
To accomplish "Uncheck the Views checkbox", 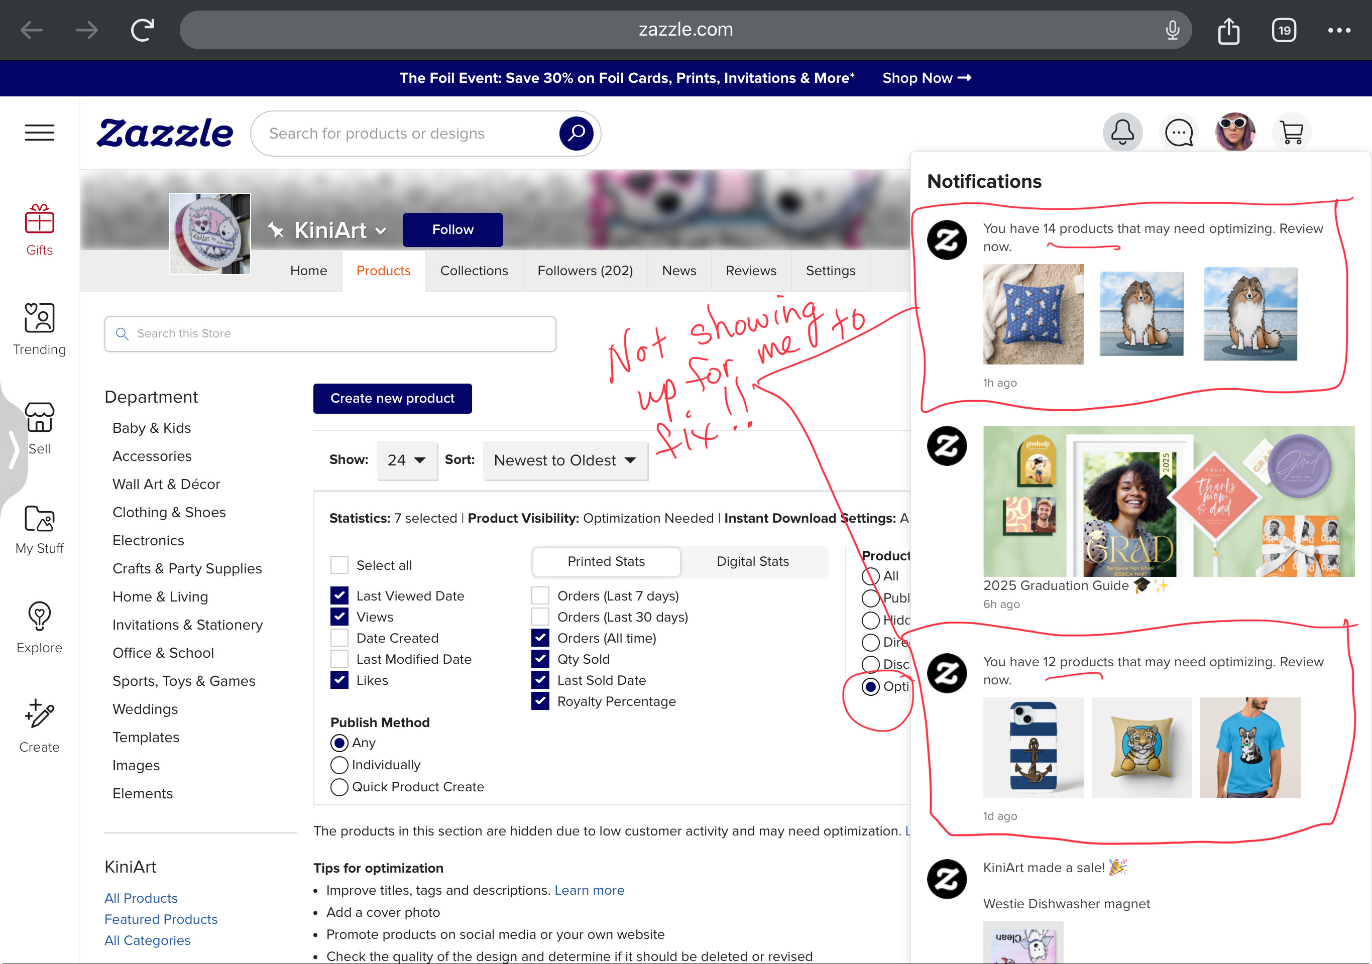I will click(339, 617).
